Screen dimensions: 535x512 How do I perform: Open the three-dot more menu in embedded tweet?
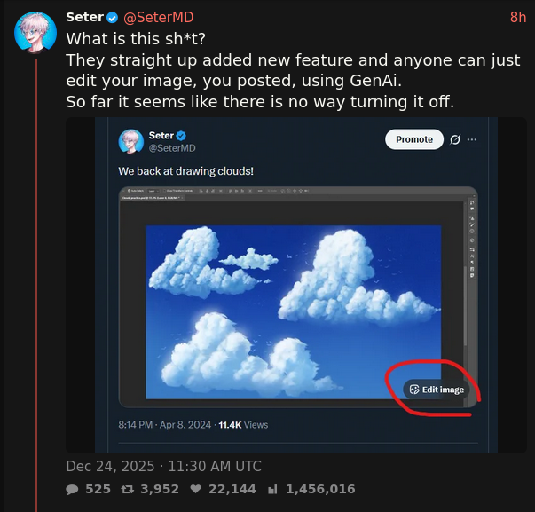(x=472, y=139)
